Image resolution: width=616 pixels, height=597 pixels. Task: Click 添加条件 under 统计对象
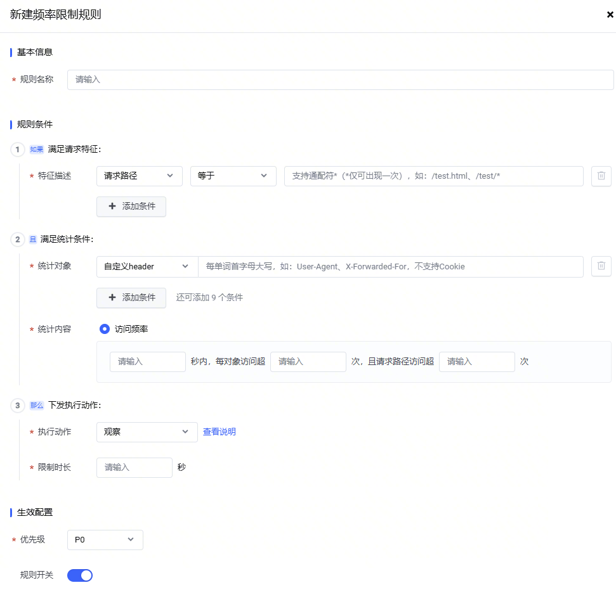[x=131, y=298]
